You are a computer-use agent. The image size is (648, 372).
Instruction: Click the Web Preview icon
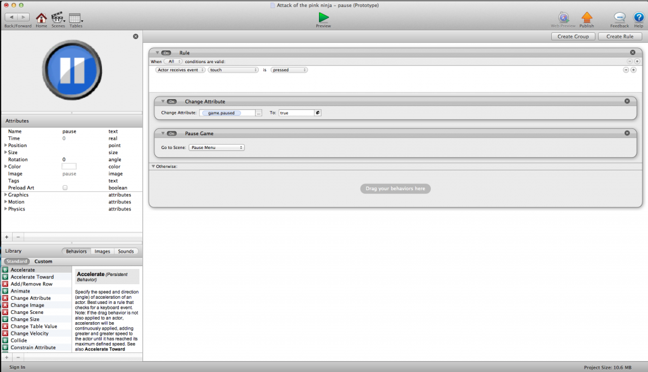pyautogui.click(x=563, y=18)
